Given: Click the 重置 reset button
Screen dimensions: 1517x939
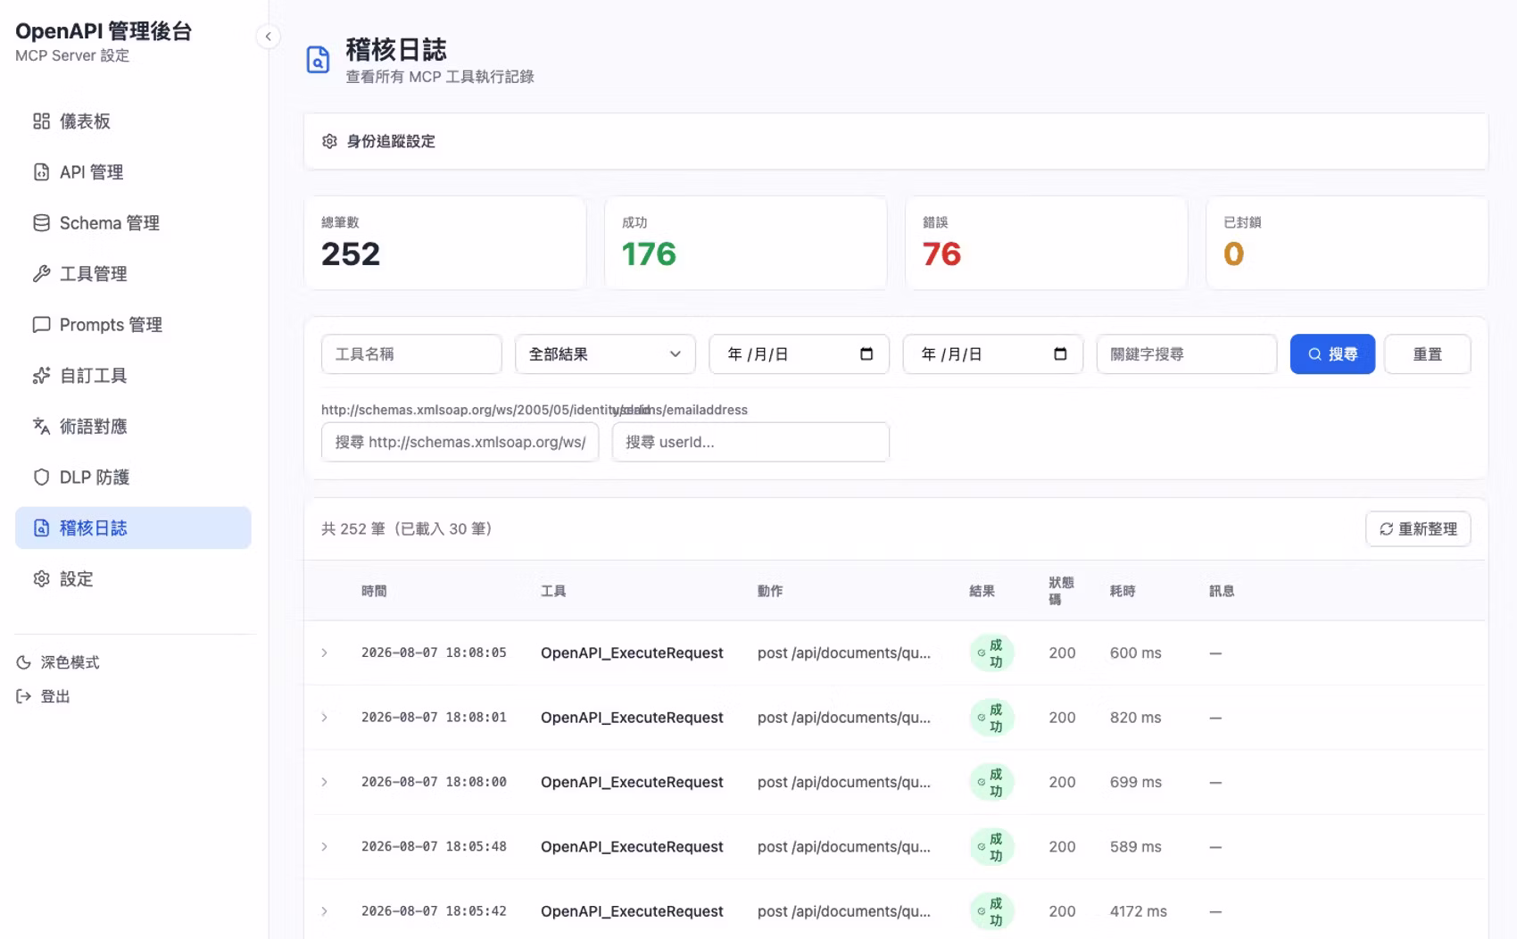Looking at the screenshot, I should coord(1427,354).
